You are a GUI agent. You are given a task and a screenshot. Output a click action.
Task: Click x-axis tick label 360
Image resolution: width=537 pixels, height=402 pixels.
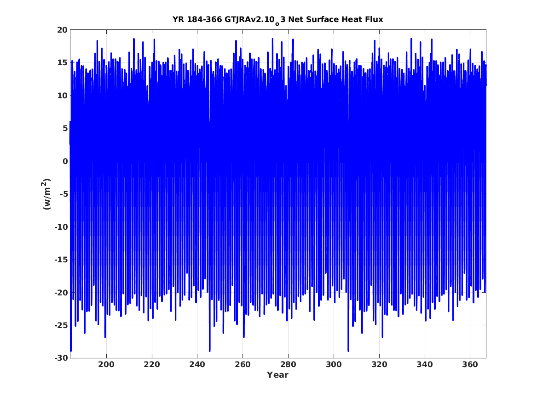(x=470, y=364)
